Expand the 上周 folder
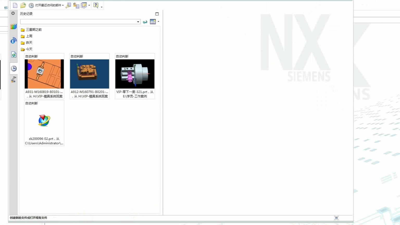The height and width of the screenshot is (225, 400). [x=27, y=36]
